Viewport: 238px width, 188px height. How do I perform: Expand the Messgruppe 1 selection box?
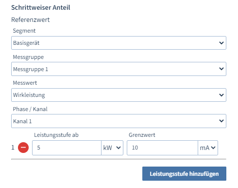tap(119, 69)
